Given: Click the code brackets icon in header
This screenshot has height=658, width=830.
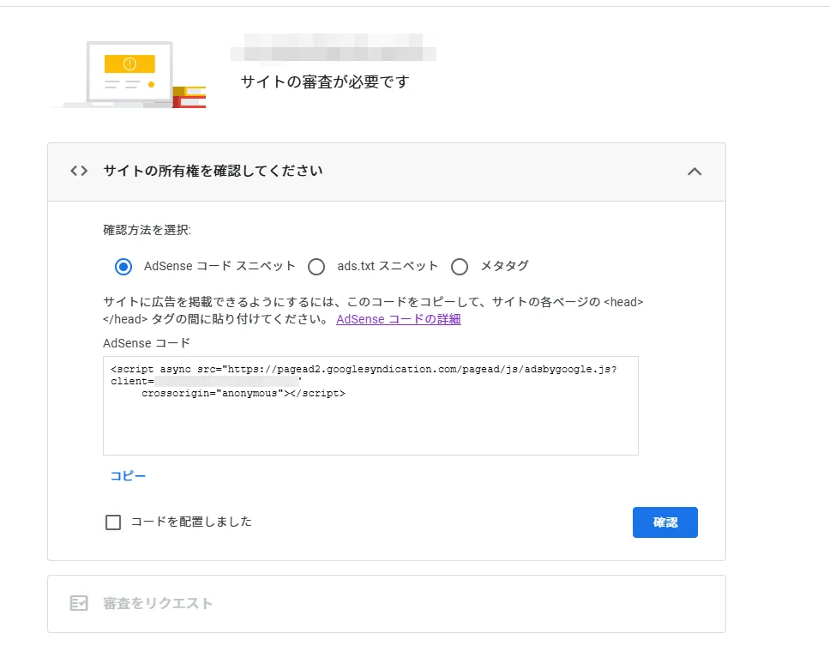Looking at the screenshot, I should (x=79, y=171).
